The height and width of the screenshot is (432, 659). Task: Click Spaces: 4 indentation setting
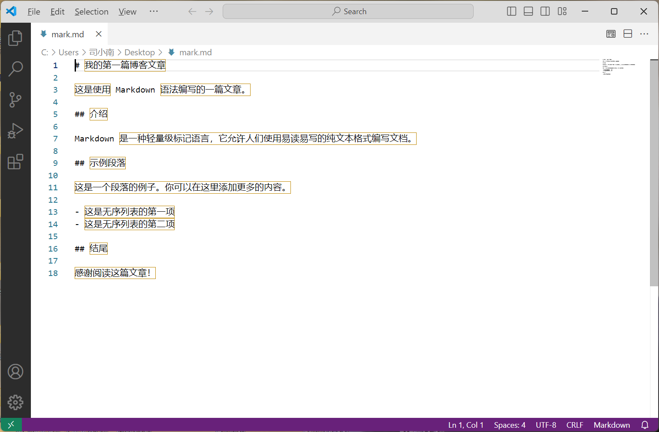coord(510,425)
